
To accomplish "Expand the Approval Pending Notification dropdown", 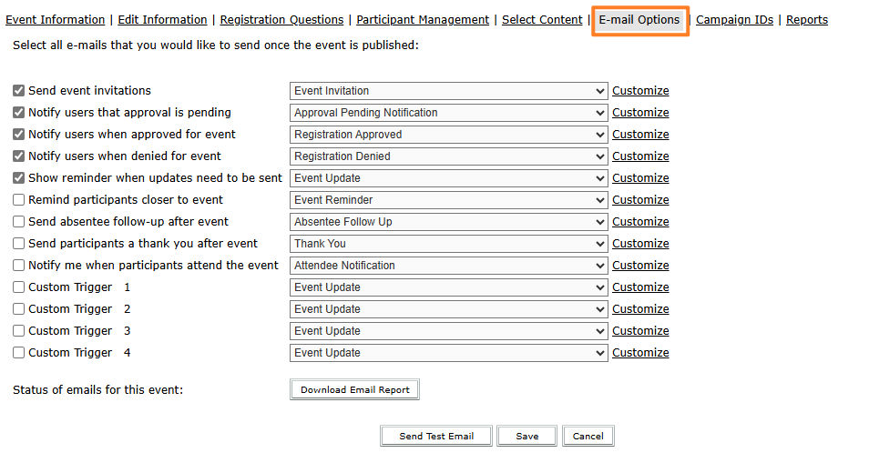I will [448, 113].
